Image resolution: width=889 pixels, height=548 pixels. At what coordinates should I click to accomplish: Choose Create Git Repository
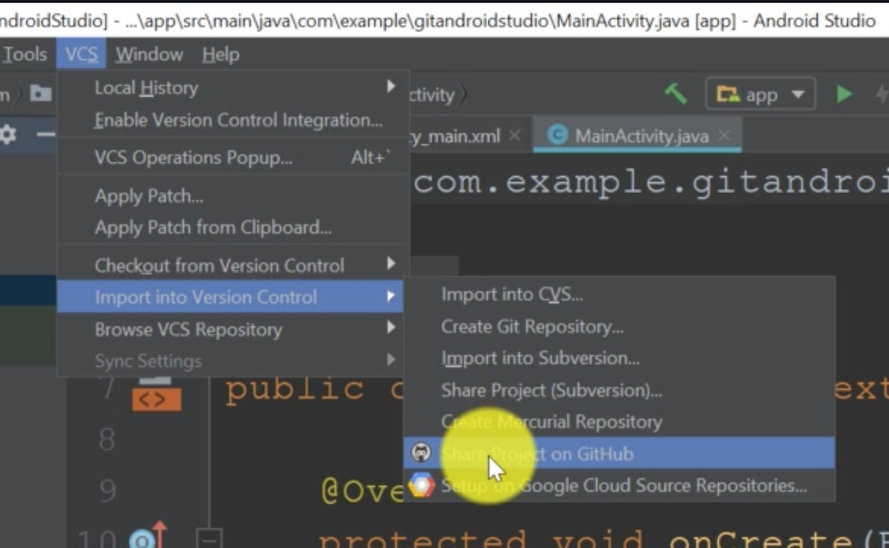(x=619, y=326)
